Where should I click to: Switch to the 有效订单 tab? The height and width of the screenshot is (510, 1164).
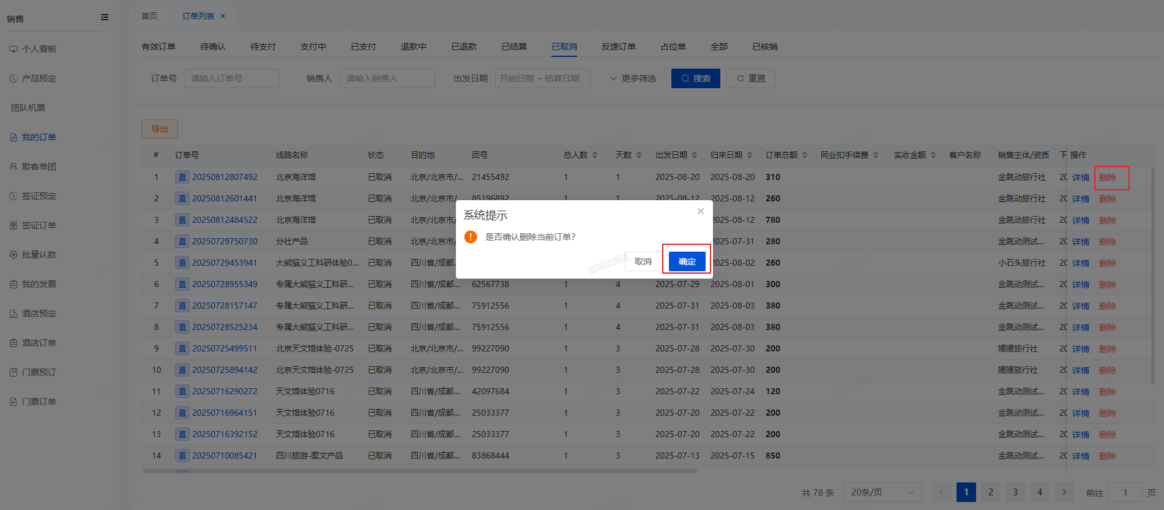point(159,47)
